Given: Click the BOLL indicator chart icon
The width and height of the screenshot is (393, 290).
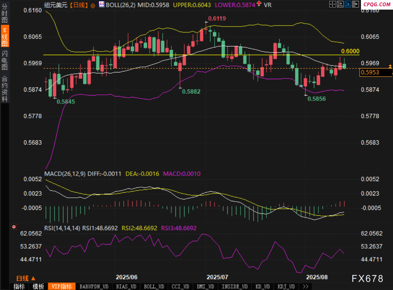Looking at the screenshot, I should click(x=101, y=4).
